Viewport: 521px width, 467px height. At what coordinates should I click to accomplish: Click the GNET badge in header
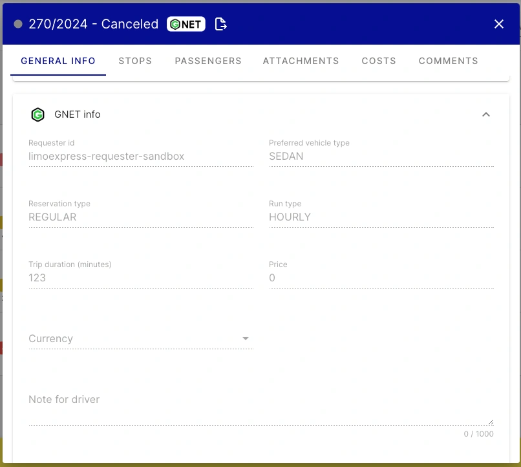[186, 25]
